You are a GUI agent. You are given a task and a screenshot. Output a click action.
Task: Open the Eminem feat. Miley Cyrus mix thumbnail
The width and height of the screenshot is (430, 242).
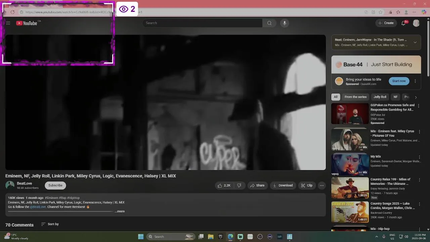[350, 140]
